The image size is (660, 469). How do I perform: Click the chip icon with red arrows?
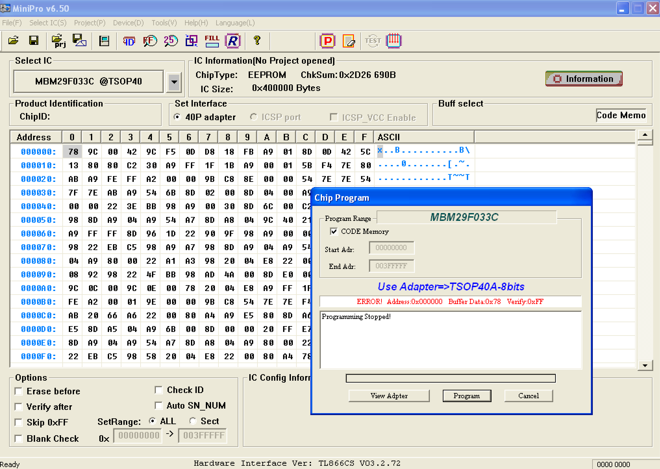(x=394, y=41)
